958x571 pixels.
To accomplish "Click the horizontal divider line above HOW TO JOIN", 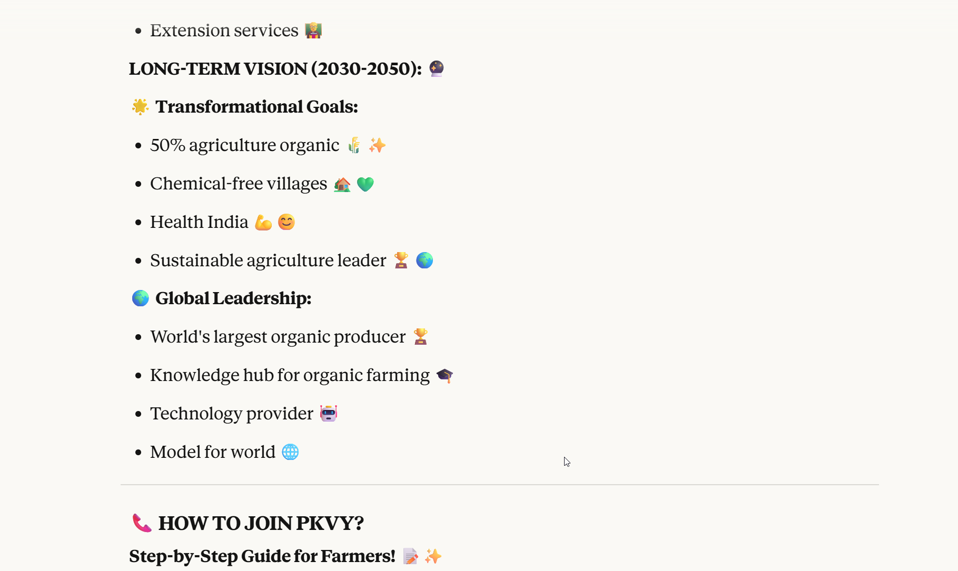I will coord(499,485).
